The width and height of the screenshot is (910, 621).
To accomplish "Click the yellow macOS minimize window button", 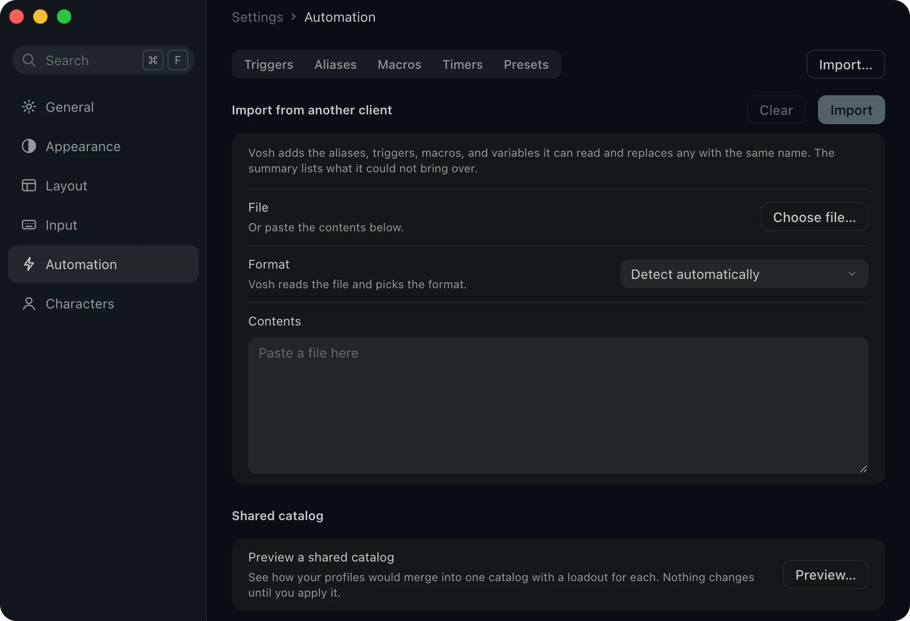I will tap(40, 17).
